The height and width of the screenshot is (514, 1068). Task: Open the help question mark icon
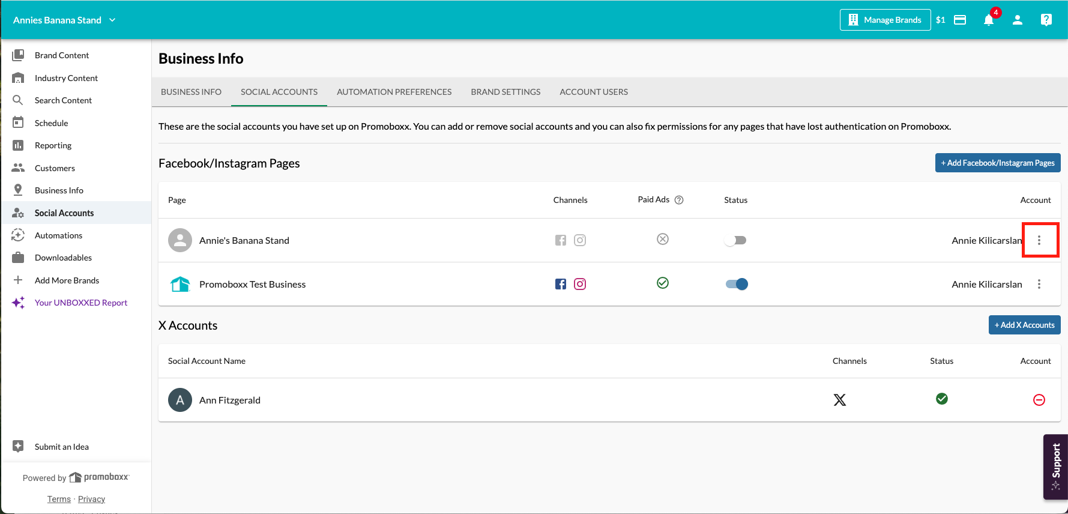[x=1046, y=20]
